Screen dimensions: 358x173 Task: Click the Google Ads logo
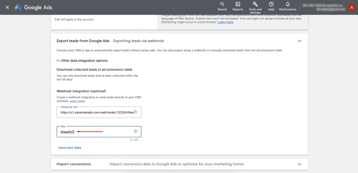point(33,7)
